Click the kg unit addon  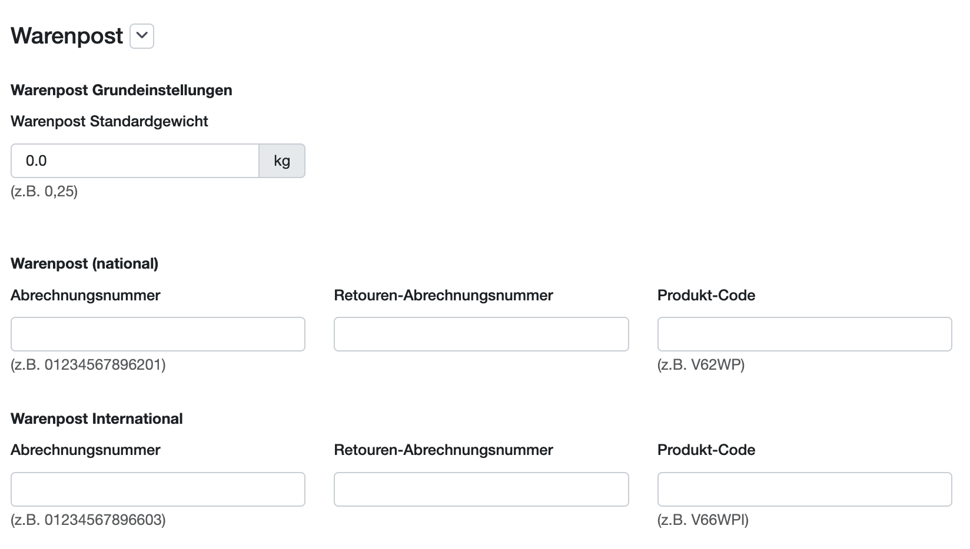(x=282, y=161)
